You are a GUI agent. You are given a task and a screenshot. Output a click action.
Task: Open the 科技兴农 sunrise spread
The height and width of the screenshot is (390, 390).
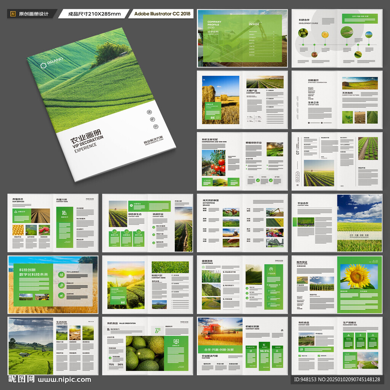147,285
